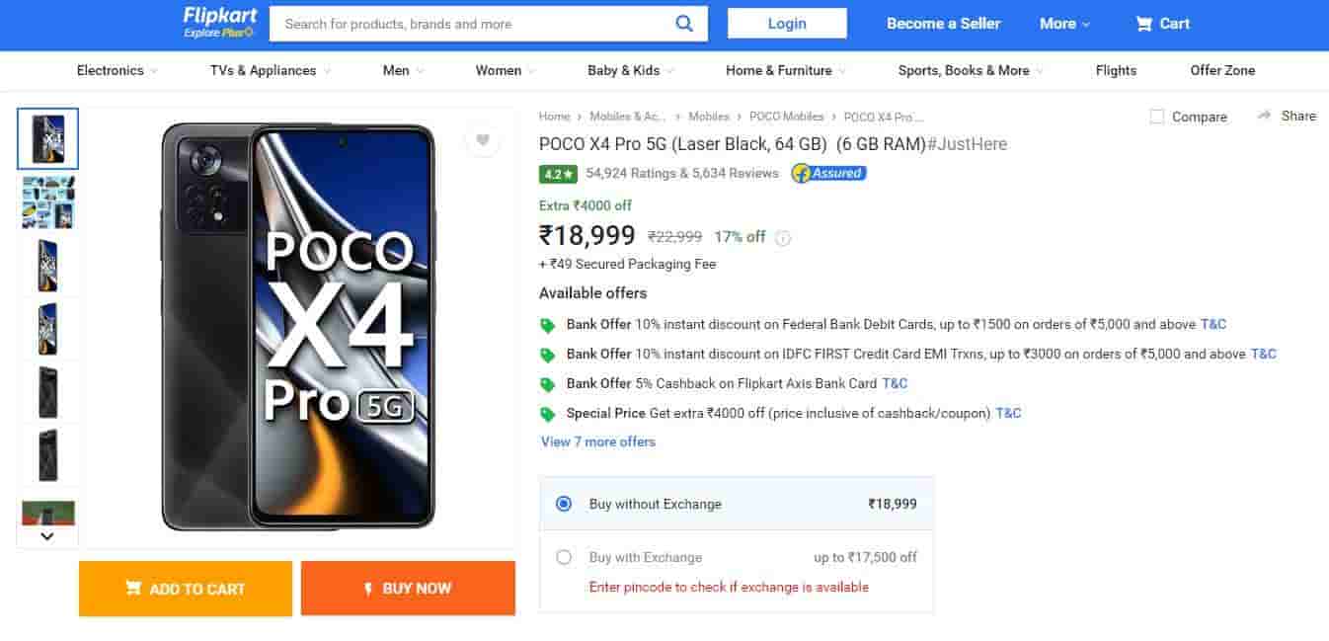Screen dimensions: 1329x641
Task: Click the Flipkart Plus logo
Action: click(x=217, y=24)
